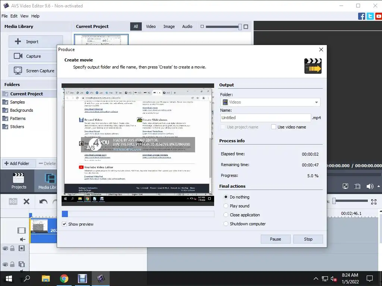Image resolution: width=382 pixels, height=286 pixels.
Task: Open the File menu
Action: [4, 16]
